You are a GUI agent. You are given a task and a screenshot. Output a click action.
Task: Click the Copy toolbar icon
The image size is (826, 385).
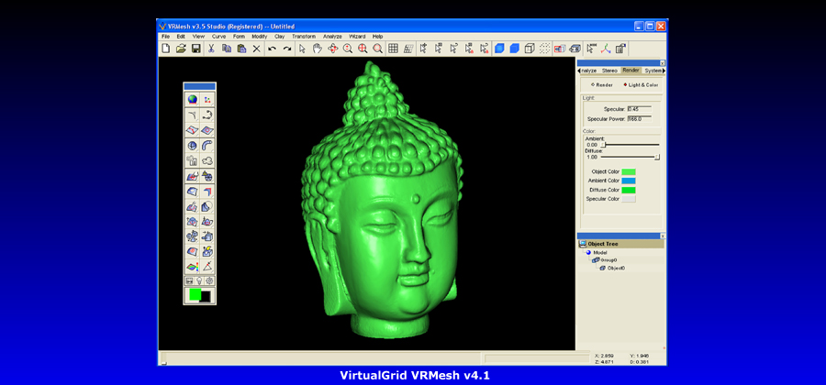[x=227, y=49]
